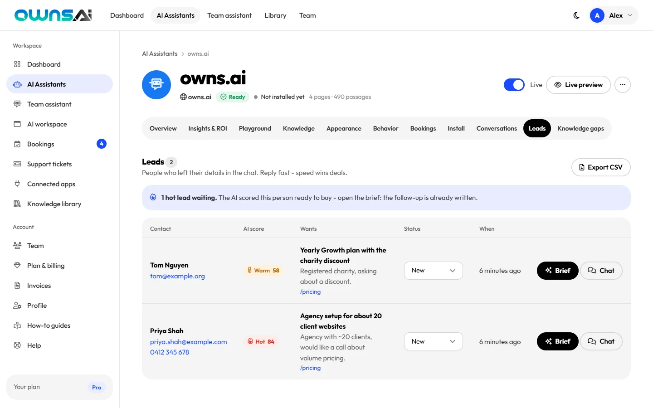Image resolution: width=653 pixels, height=408 pixels.
Task: Click the AI Assistants robot icon in sidebar
Action: click(17, 84)
